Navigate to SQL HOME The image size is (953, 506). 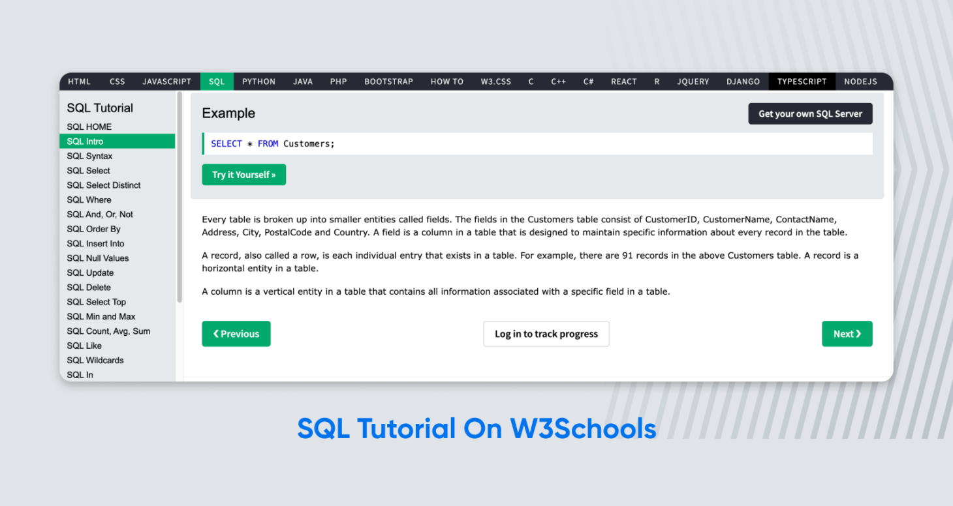89,126
